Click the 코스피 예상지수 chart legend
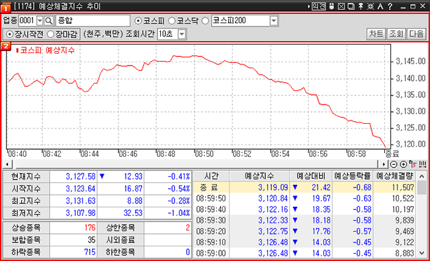Image resolution: width=430 pixels, height=261 pixels. 46,50
